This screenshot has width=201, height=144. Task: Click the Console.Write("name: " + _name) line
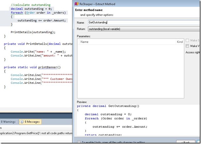[38, 52]
